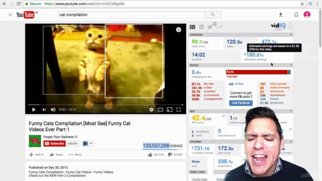Click the $731.16 monthly revenue value
Screen dimensions: 322x181
click(201, 148)
